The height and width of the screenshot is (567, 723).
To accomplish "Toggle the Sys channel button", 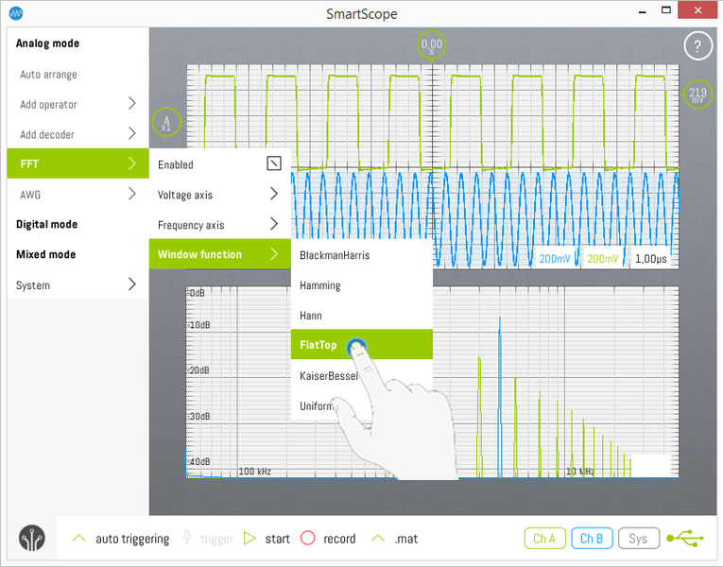I will tap(639, 538).
